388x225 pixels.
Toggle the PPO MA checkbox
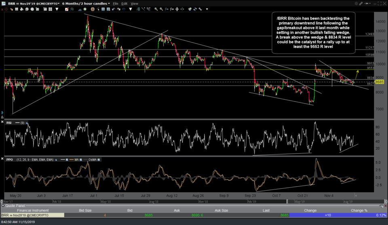tap(82, 160)
